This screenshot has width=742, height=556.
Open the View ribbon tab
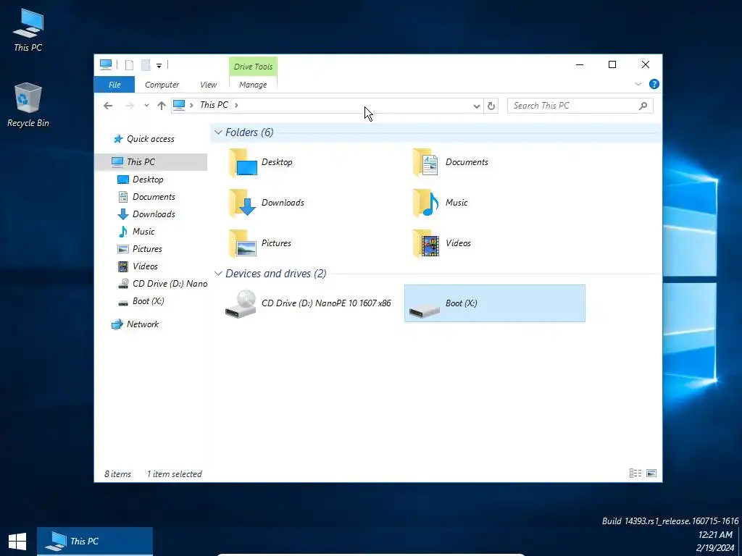tap(208, 85)
